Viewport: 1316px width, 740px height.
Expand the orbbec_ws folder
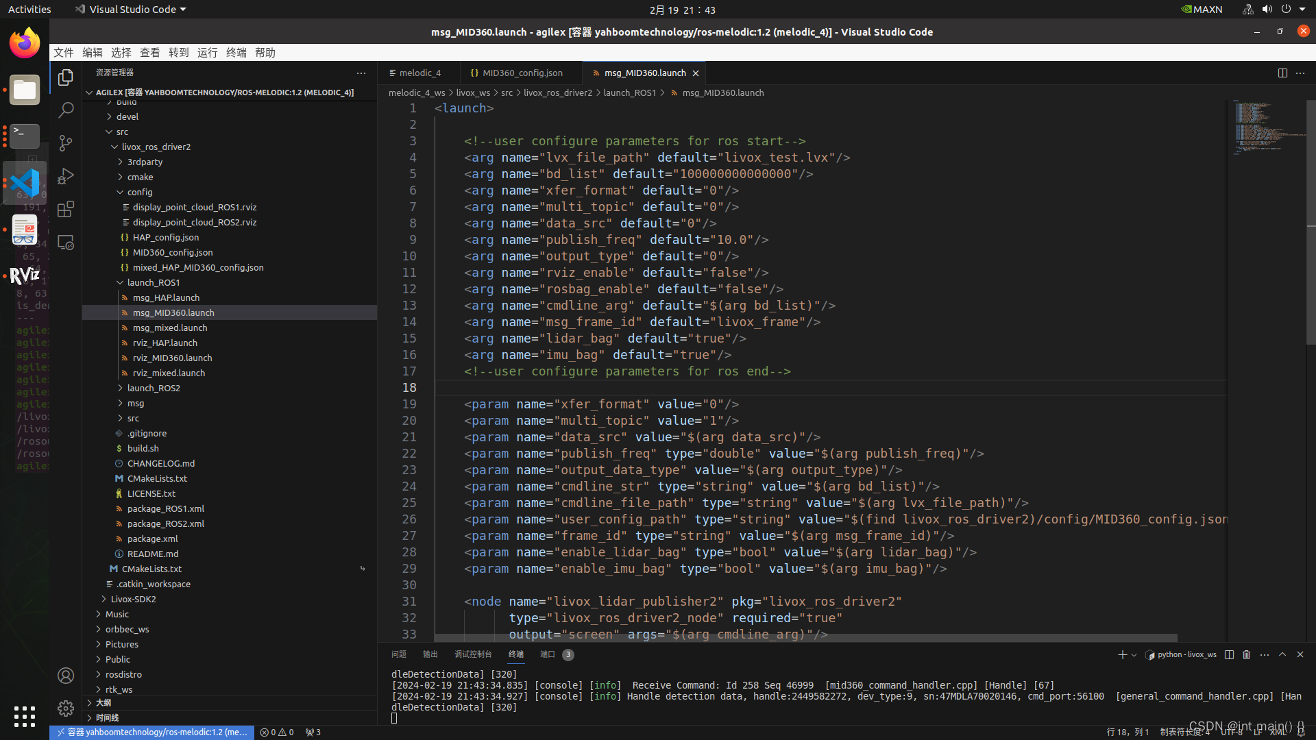127,629
